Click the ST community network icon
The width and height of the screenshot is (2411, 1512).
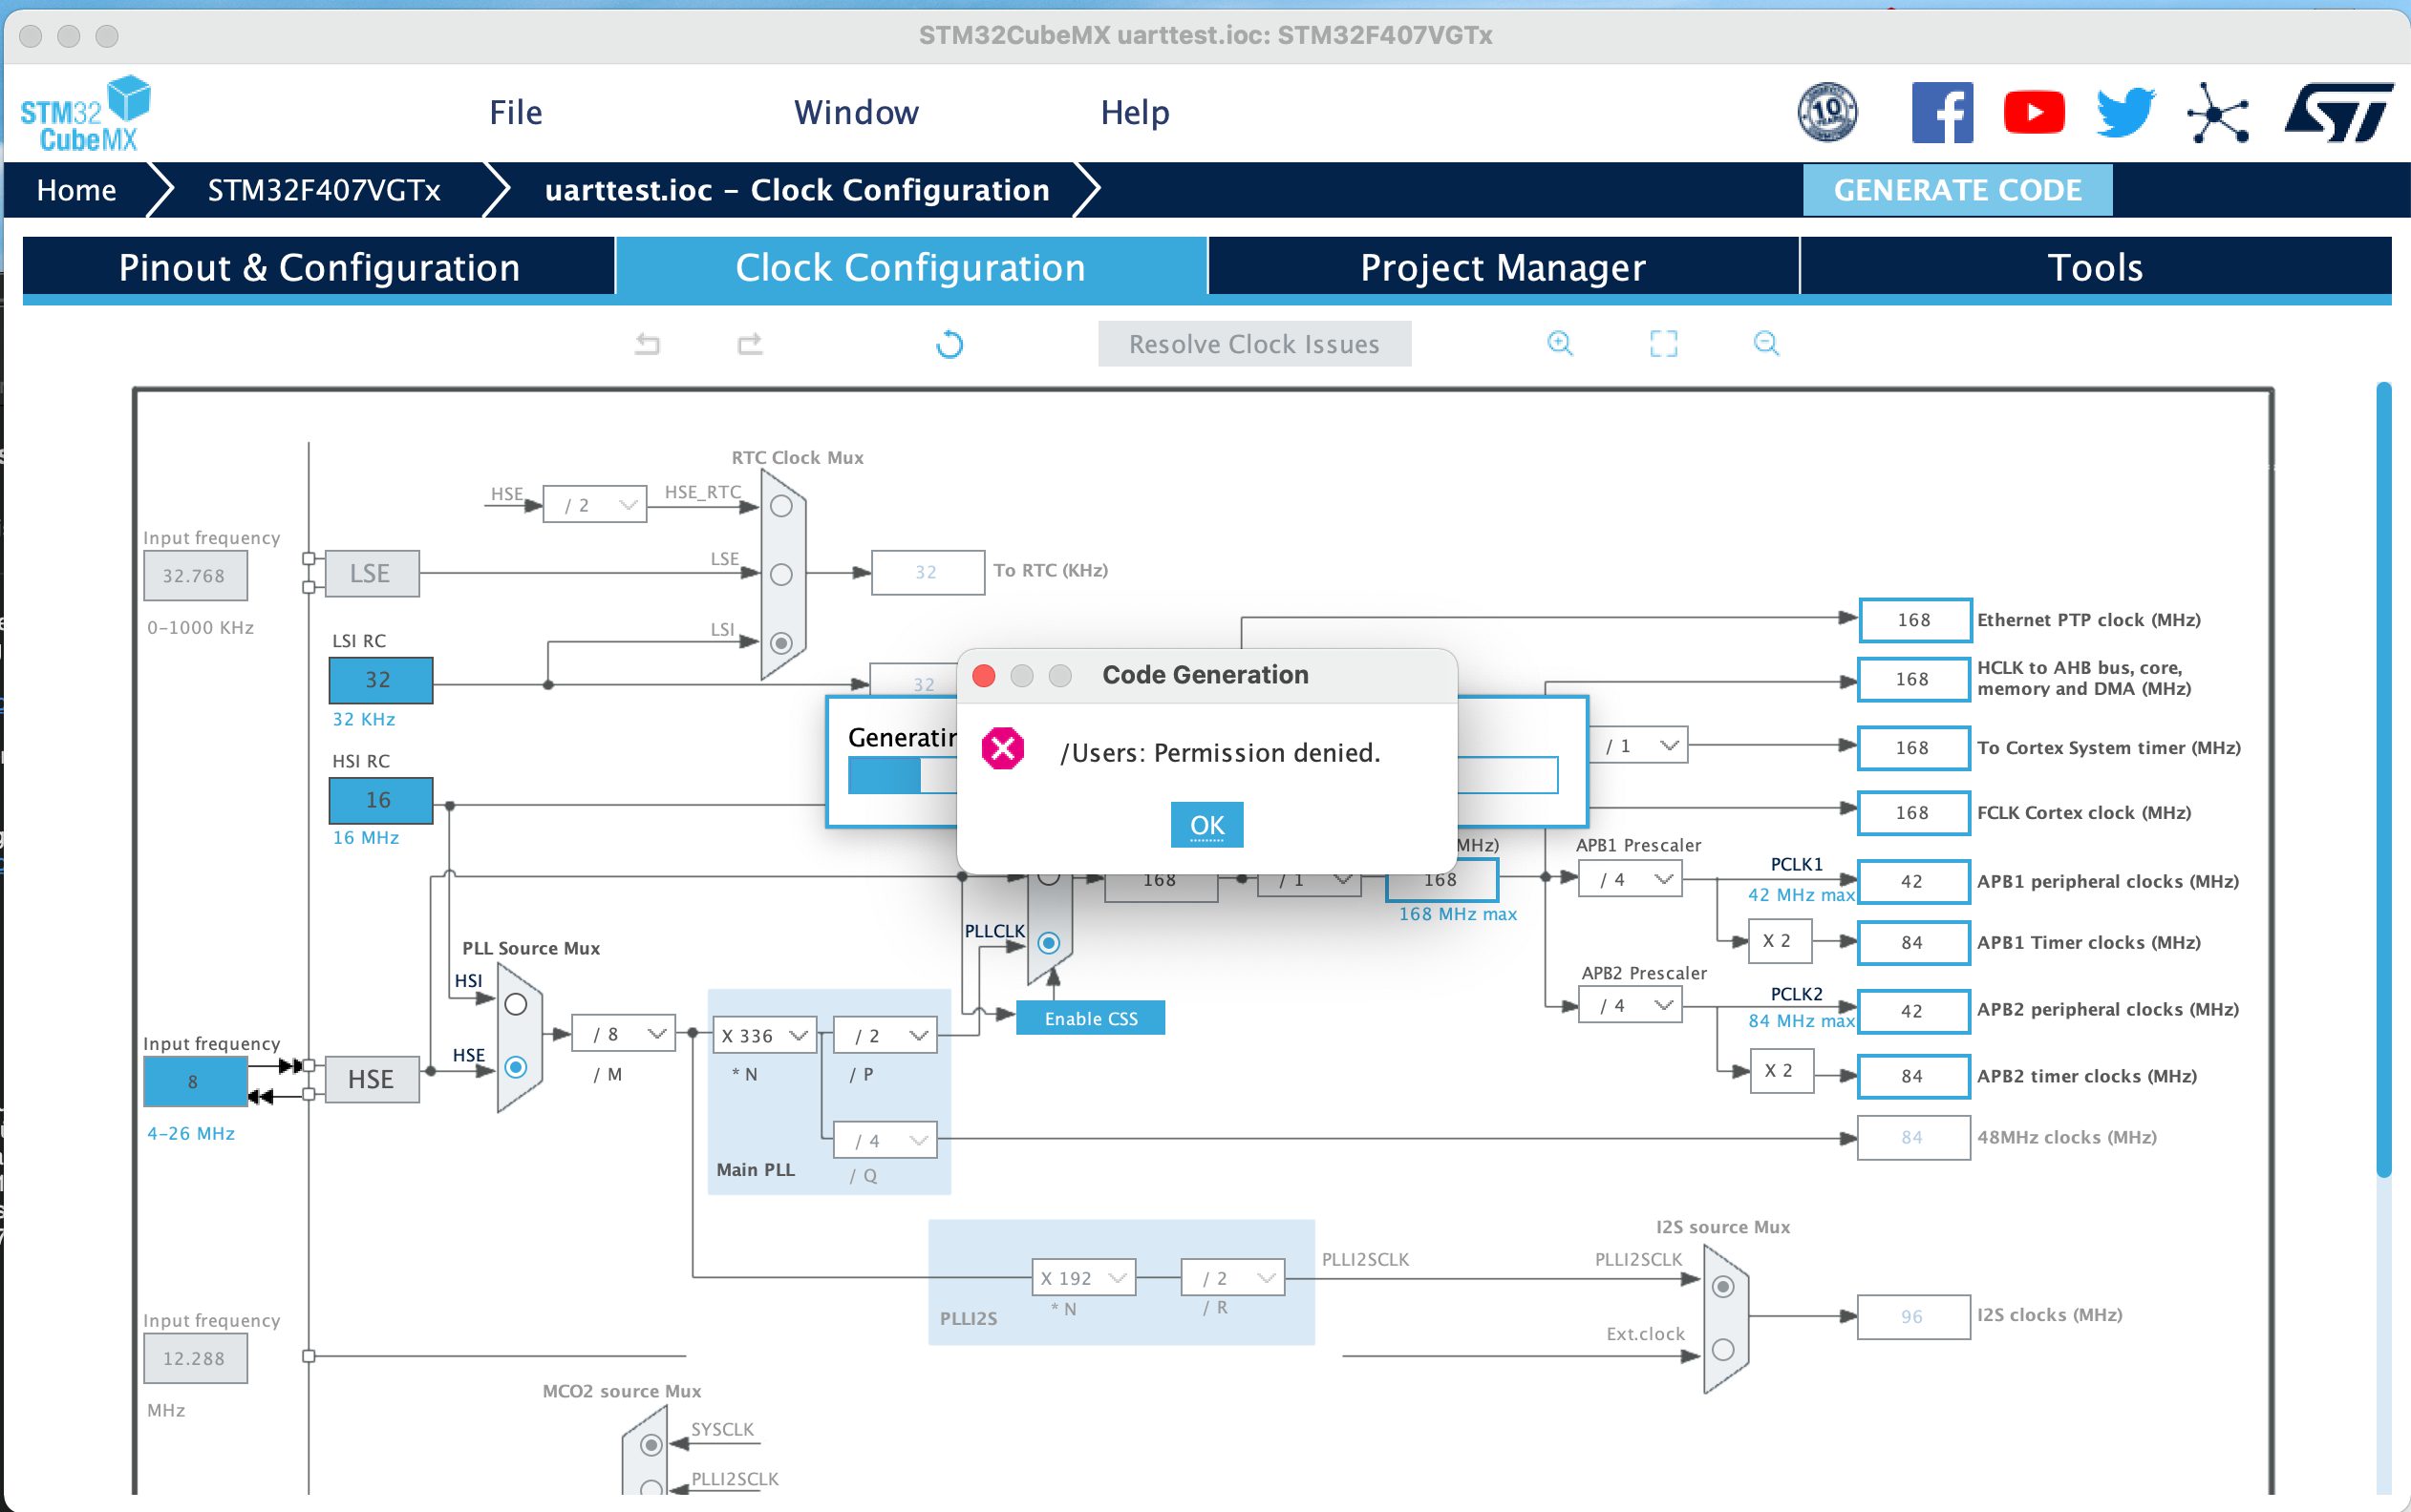point(2218,112)
